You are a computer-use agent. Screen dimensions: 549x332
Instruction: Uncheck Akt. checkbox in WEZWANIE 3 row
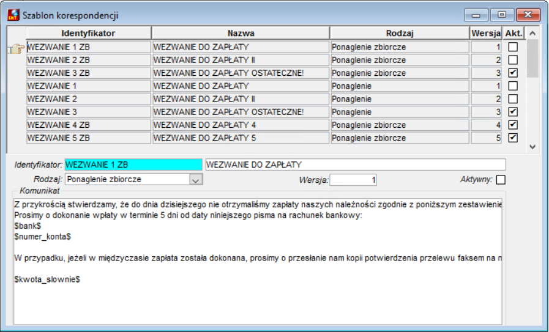pos(513,112)
